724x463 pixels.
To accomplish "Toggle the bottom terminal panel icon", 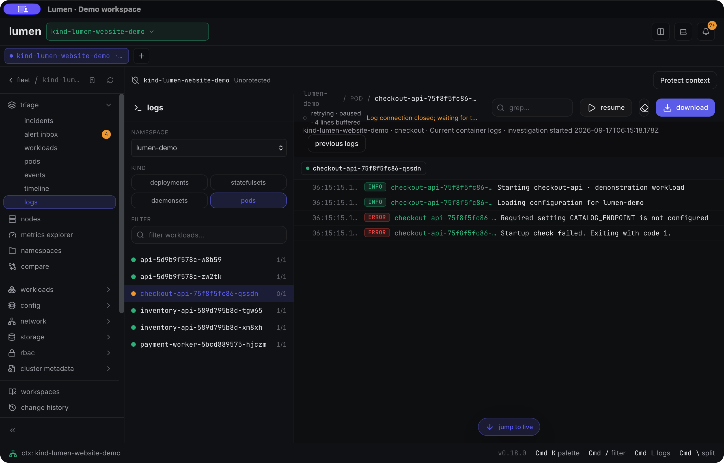I will [x=683, y=32].
